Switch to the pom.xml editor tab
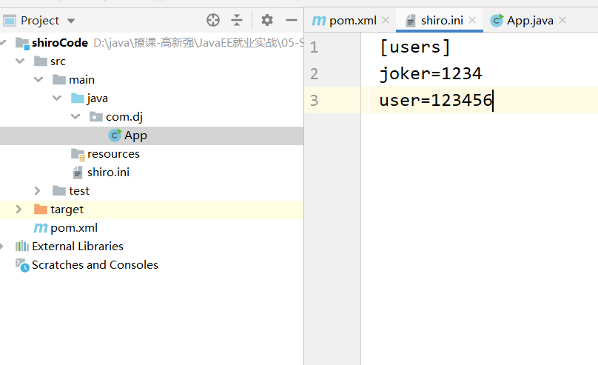598x365 pixels. coord(352,20)
